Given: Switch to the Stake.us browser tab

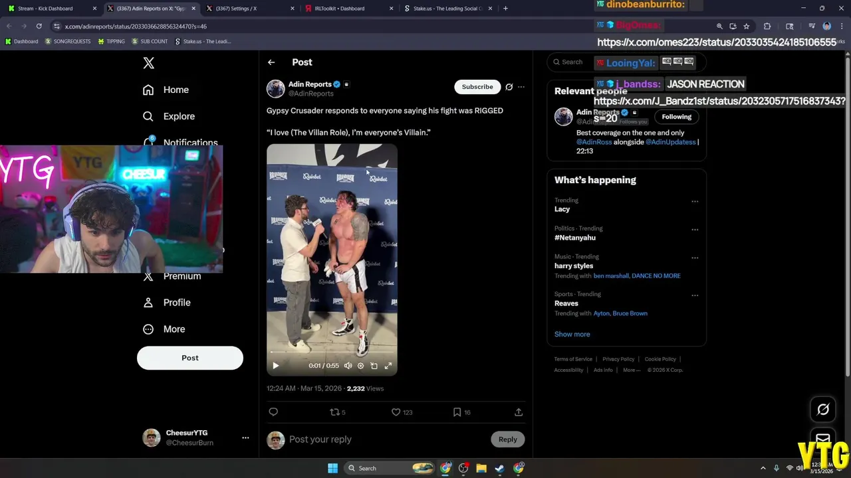Looking at the screenshot, I should [x=447, y=9].
